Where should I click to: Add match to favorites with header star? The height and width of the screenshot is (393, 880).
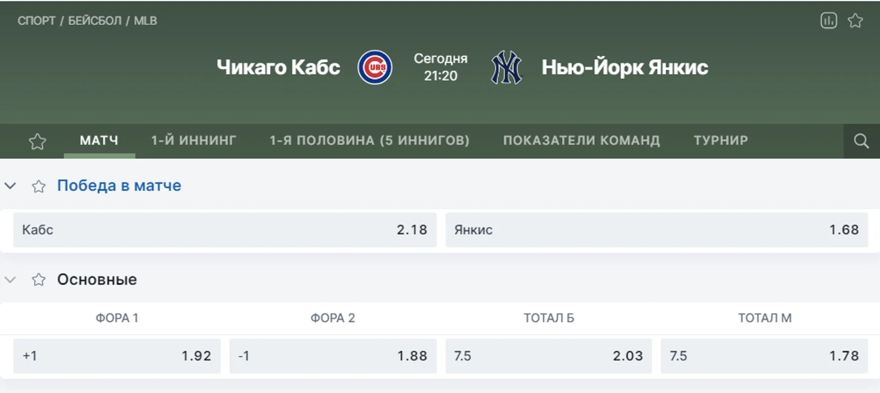(x=855, y=20)
